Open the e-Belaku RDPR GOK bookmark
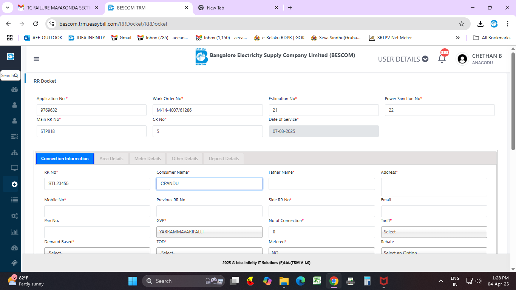 [x=279, y=38]
